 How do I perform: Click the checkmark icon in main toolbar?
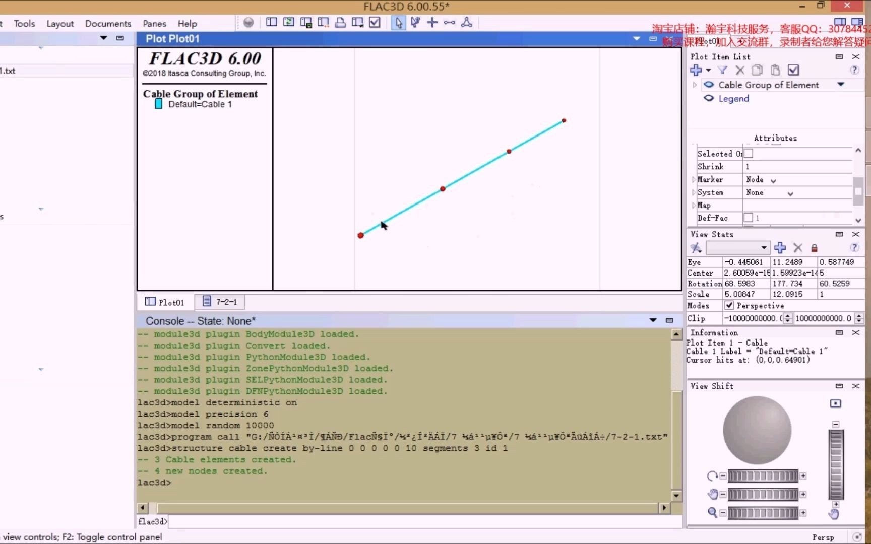click(x=375, y=22)
